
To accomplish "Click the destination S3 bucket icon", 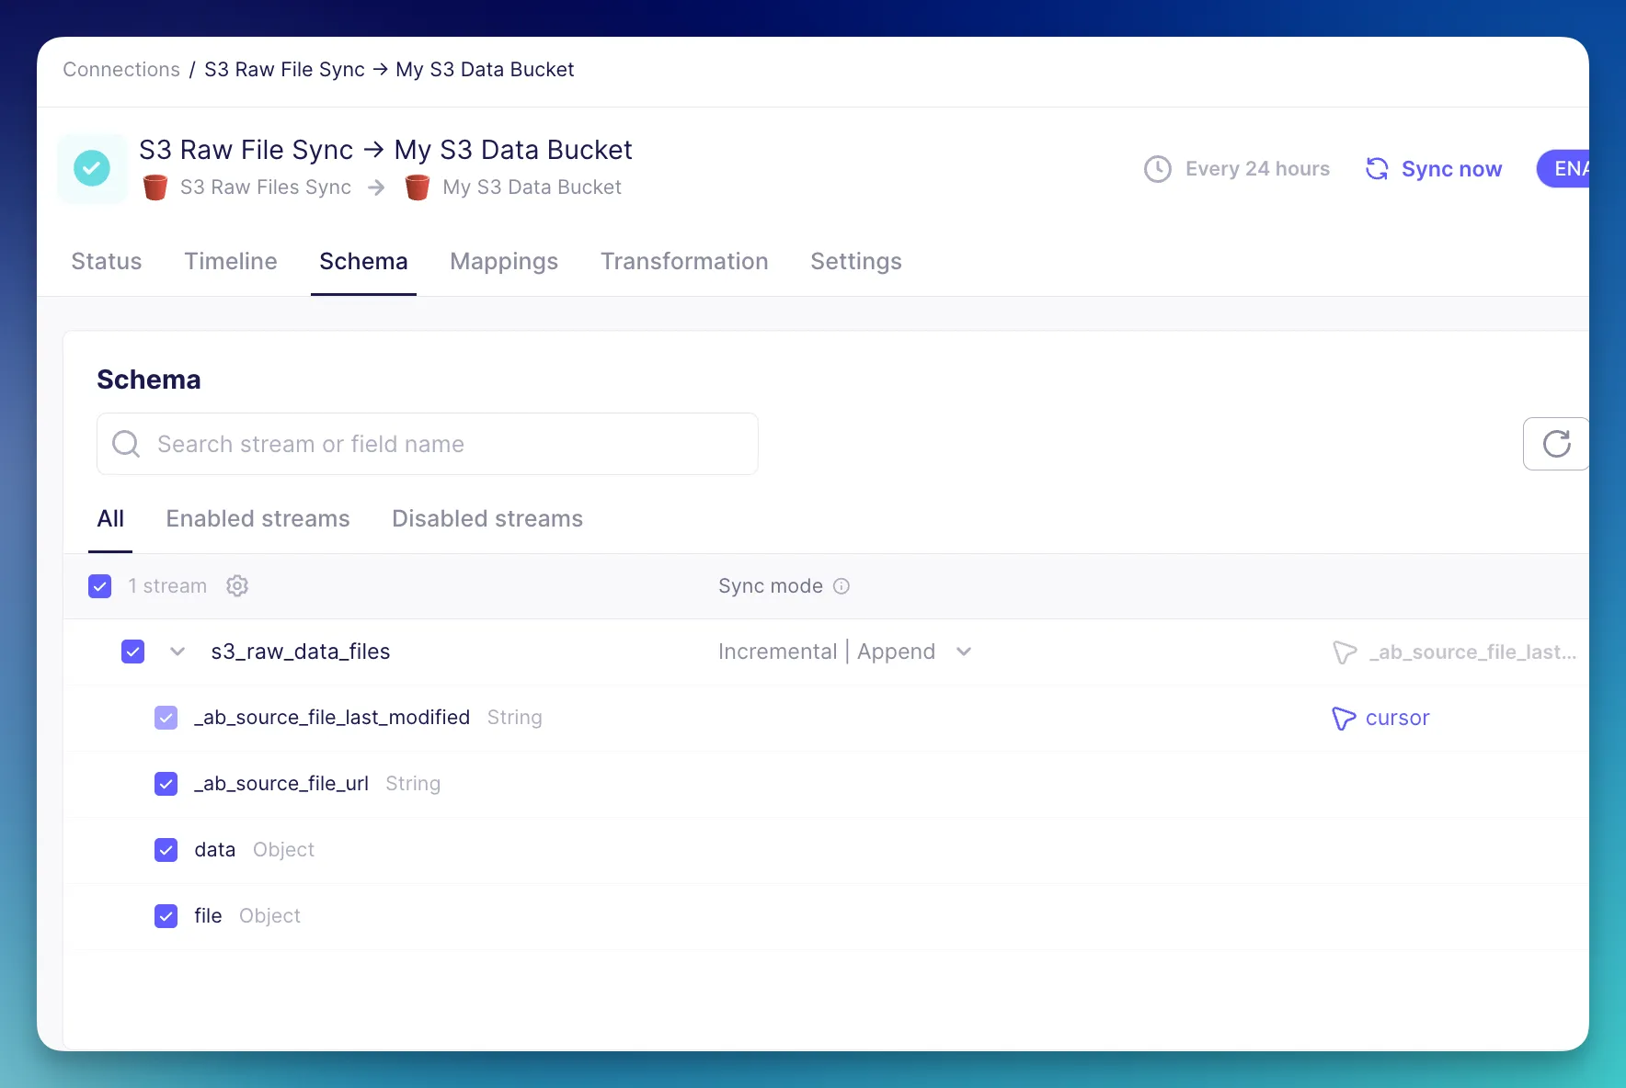I will (418, 187).
